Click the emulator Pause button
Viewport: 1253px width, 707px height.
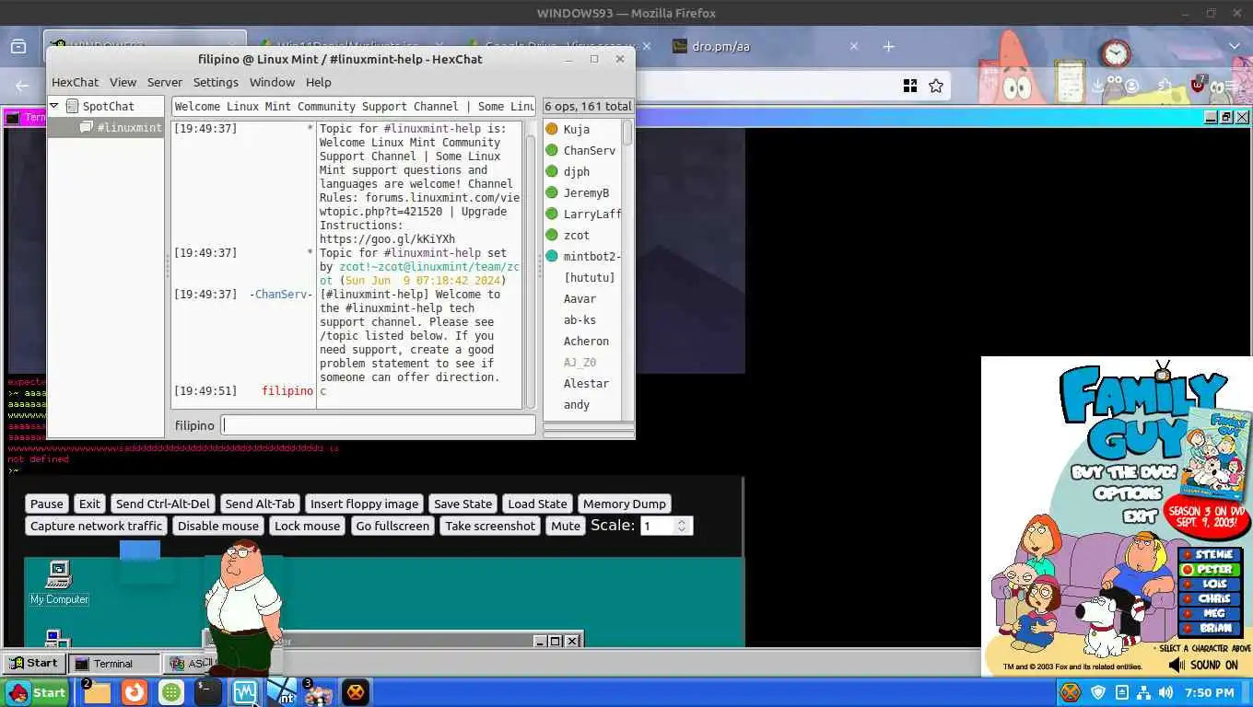pyautogui.click(x=47, y=504)
